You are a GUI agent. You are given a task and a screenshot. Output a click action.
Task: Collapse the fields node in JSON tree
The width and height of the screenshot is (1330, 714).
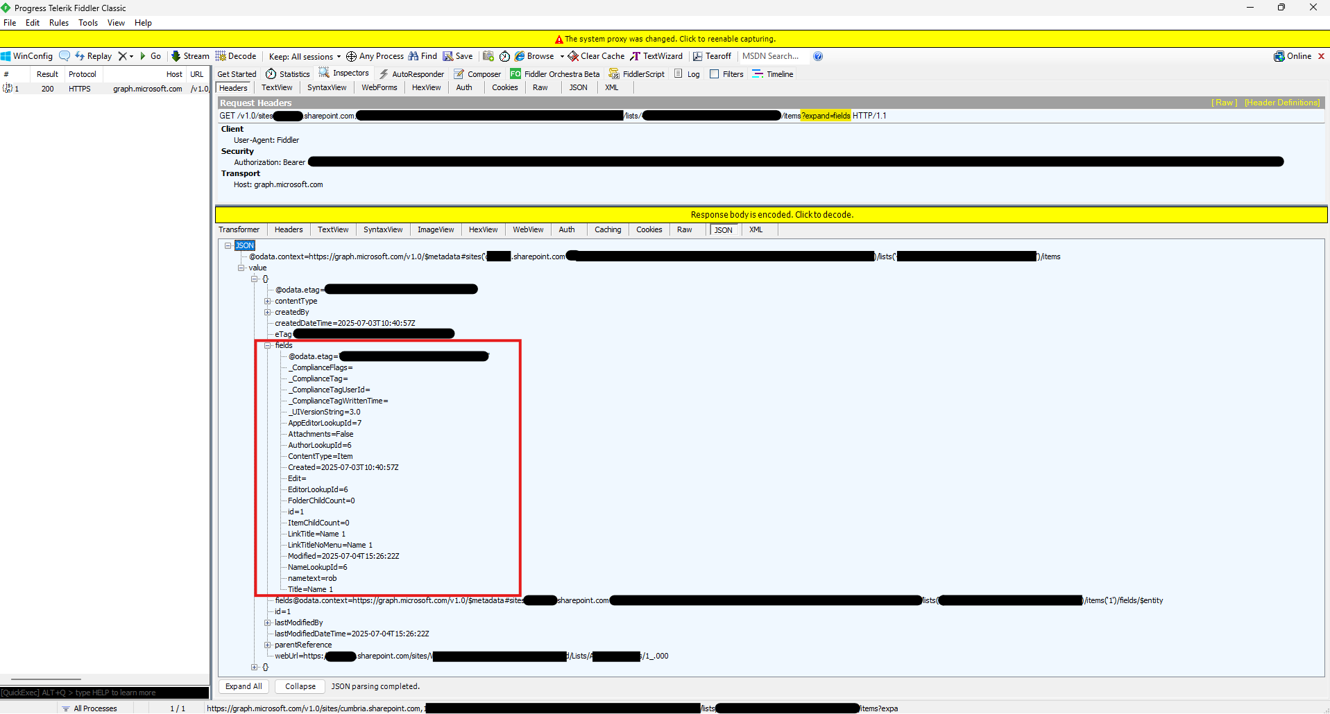click(268, 345)
